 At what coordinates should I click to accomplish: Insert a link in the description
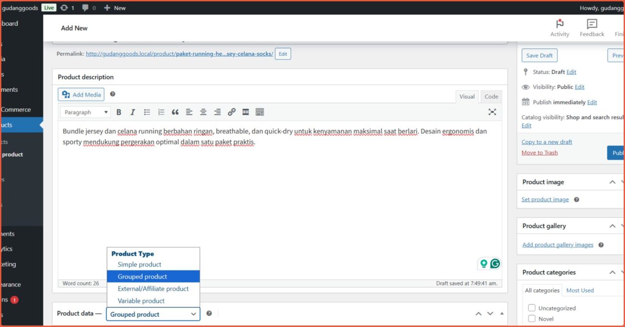(x=231, y=112)
